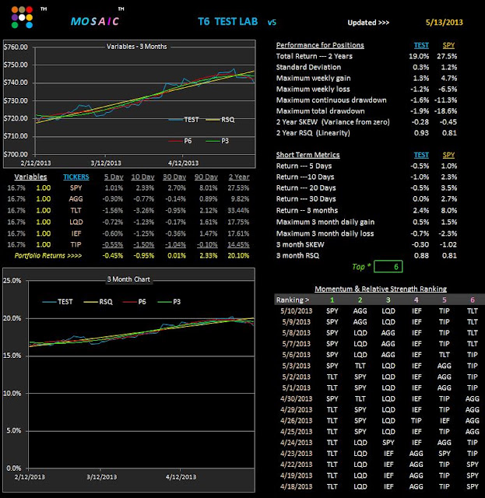This screenshot has height=498, width=485.
Task: Click the 2 Year column header
Action: click(x=239, y=177)
